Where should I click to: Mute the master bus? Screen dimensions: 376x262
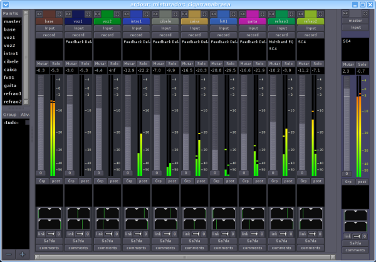(x=348, y=65)
